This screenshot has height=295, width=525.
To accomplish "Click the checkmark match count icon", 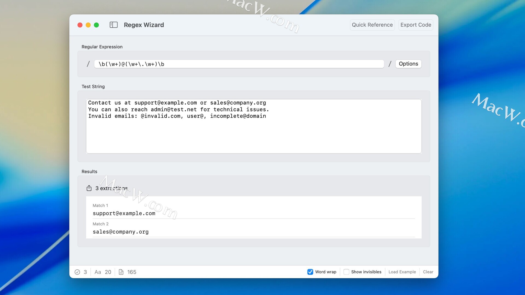I will 77,272.
